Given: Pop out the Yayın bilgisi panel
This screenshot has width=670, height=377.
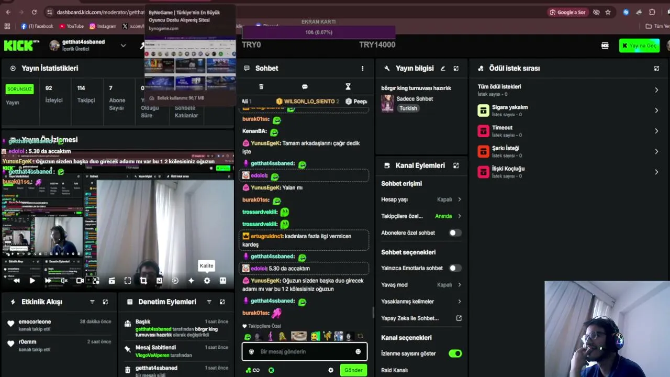Looking at the screenshot, I should click(456, 68).
